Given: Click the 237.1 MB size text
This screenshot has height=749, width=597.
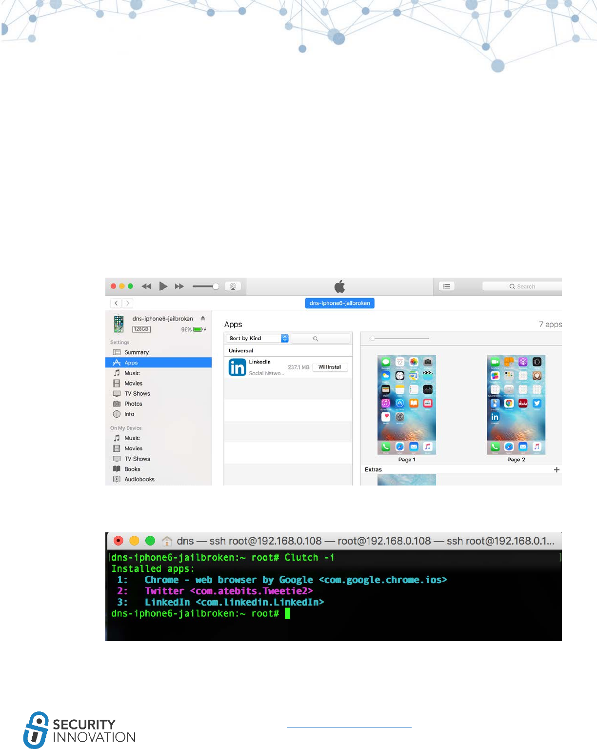Looking at the screenshot, I should (x=298, y=367).
